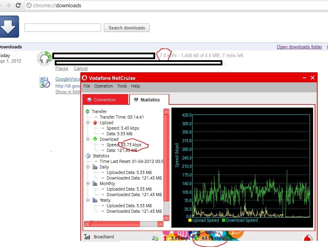Collapse the Upload tree node
The width and height of the screenshot is (328, 247).
88,123
